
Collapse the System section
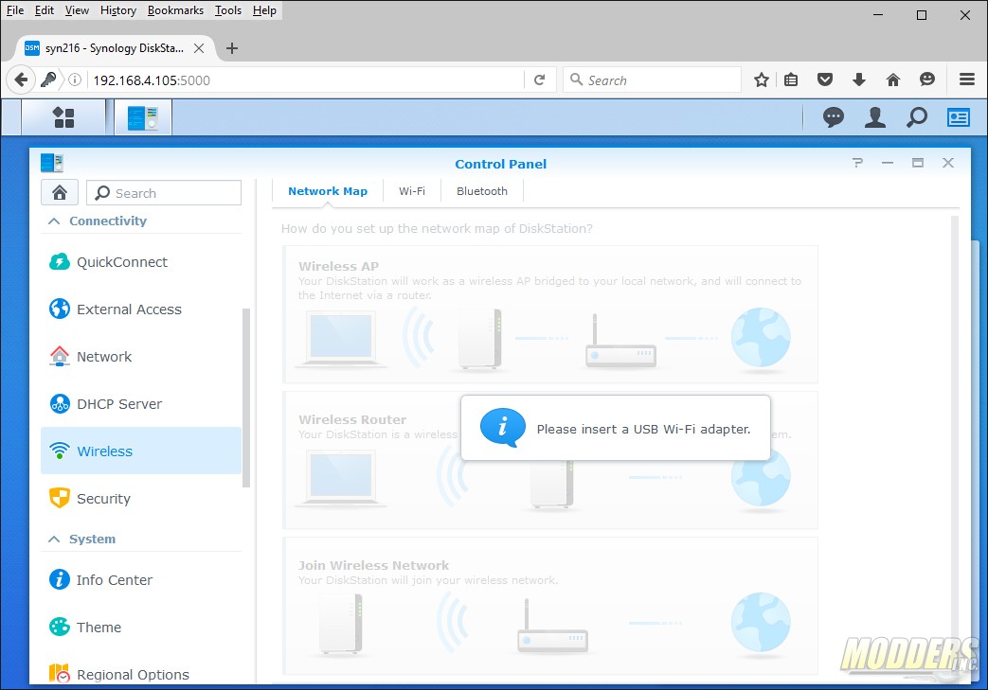54,539
